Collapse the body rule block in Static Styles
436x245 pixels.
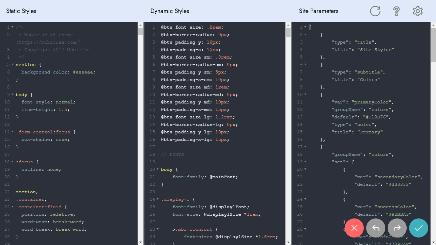[12, 94]
